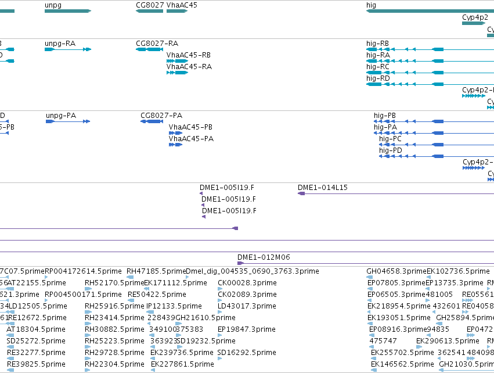Select the hig-PC protein feature
Image resolution: width=494 pixels, height=373 pixels.
point(437,145)
